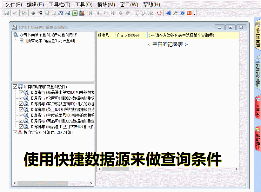261x192 pixels.
Task: Open the toolbar overflow dropdown arrow
Action: [194, 14]
